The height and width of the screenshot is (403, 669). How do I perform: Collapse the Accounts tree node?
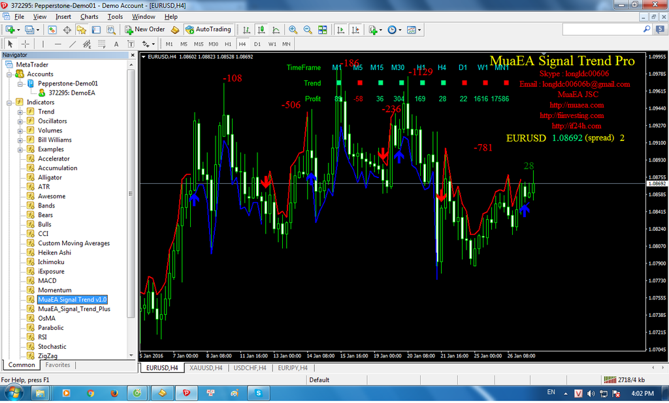coord(9,74)
